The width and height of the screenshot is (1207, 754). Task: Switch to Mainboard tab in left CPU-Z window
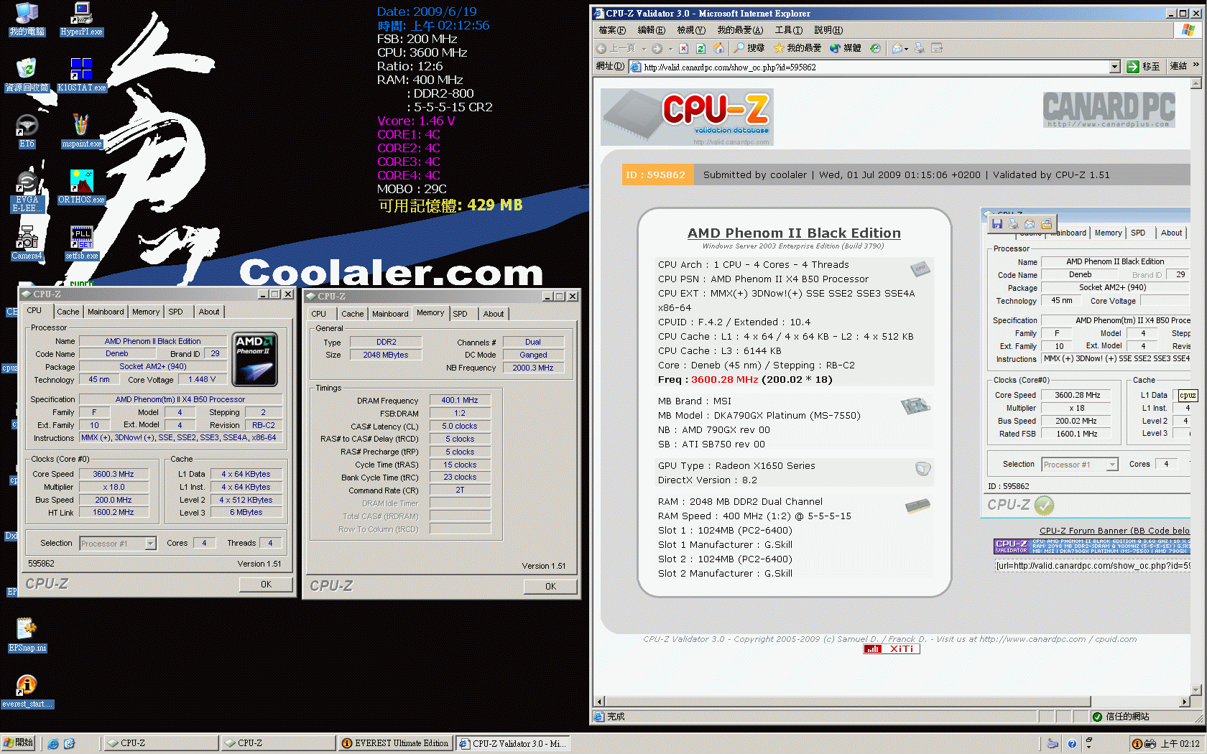(106, 312)
